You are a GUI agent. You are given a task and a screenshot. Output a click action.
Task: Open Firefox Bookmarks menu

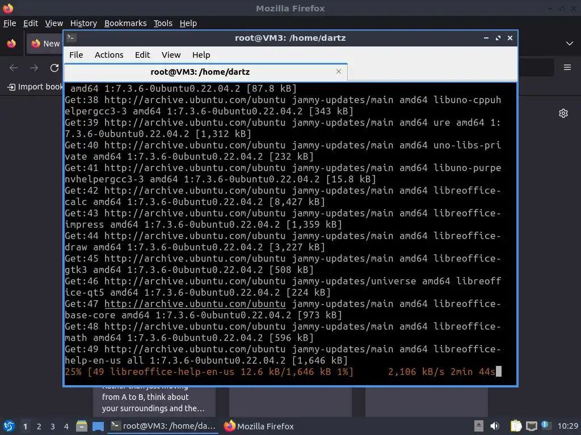125,23
